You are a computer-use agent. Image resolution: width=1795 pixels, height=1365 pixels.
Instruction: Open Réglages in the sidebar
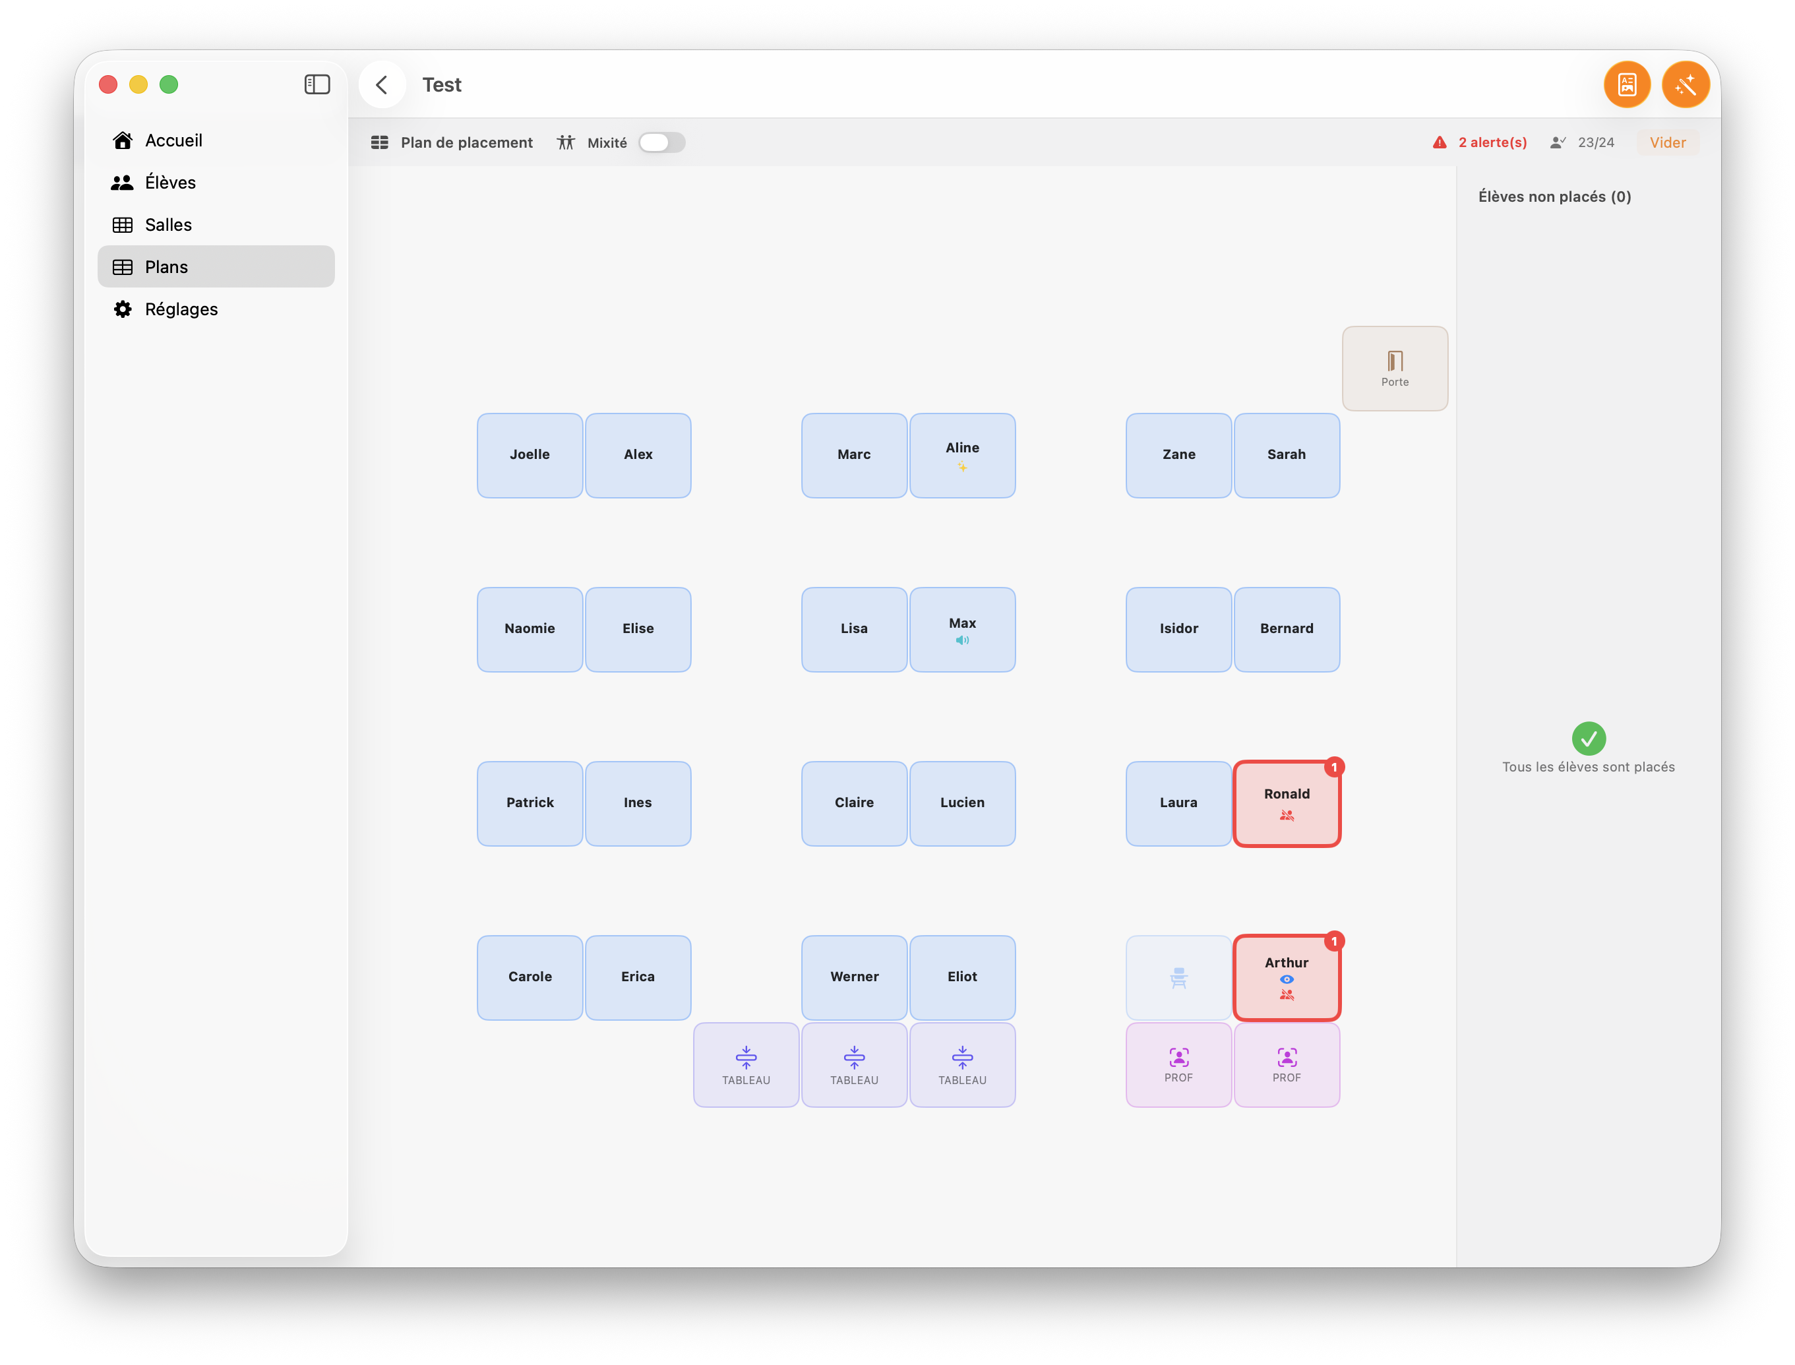[216, 309]
